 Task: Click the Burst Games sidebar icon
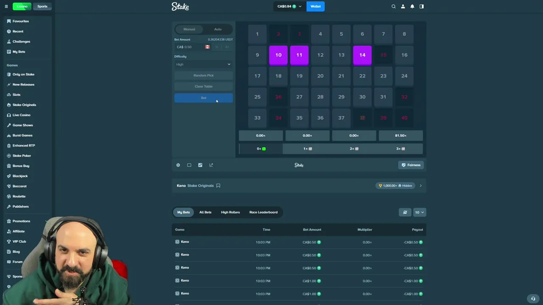(x=9, y=136)
